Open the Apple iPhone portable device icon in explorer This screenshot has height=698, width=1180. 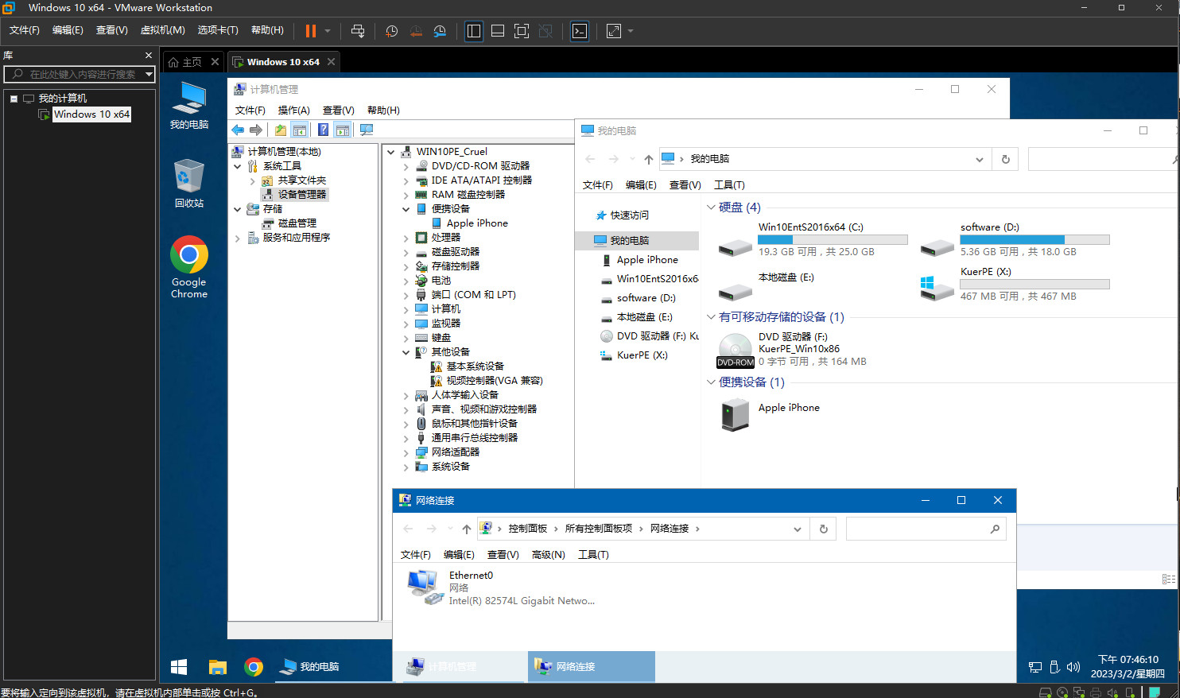coord(736,414)
